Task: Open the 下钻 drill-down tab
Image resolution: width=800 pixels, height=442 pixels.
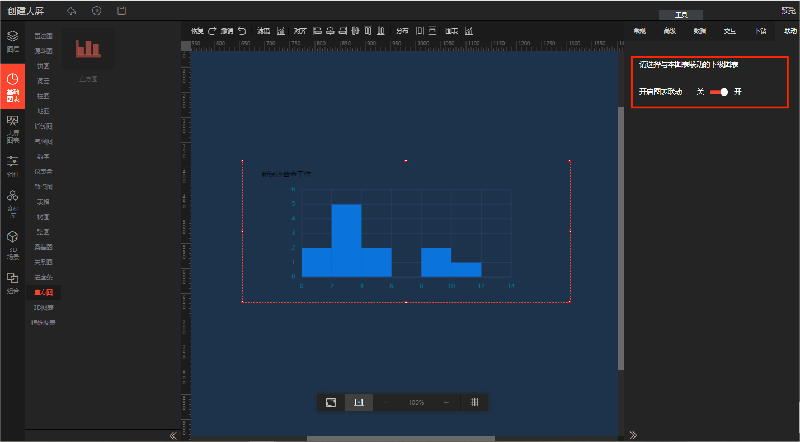Action: click(760, 31)
